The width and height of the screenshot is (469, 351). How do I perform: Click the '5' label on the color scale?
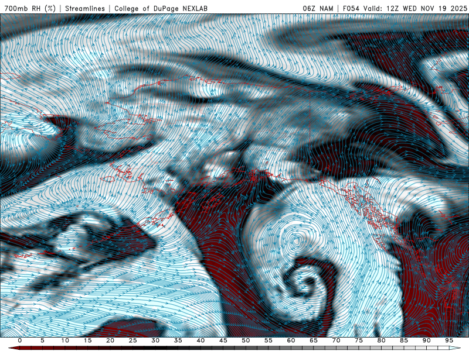click(42, 340)
